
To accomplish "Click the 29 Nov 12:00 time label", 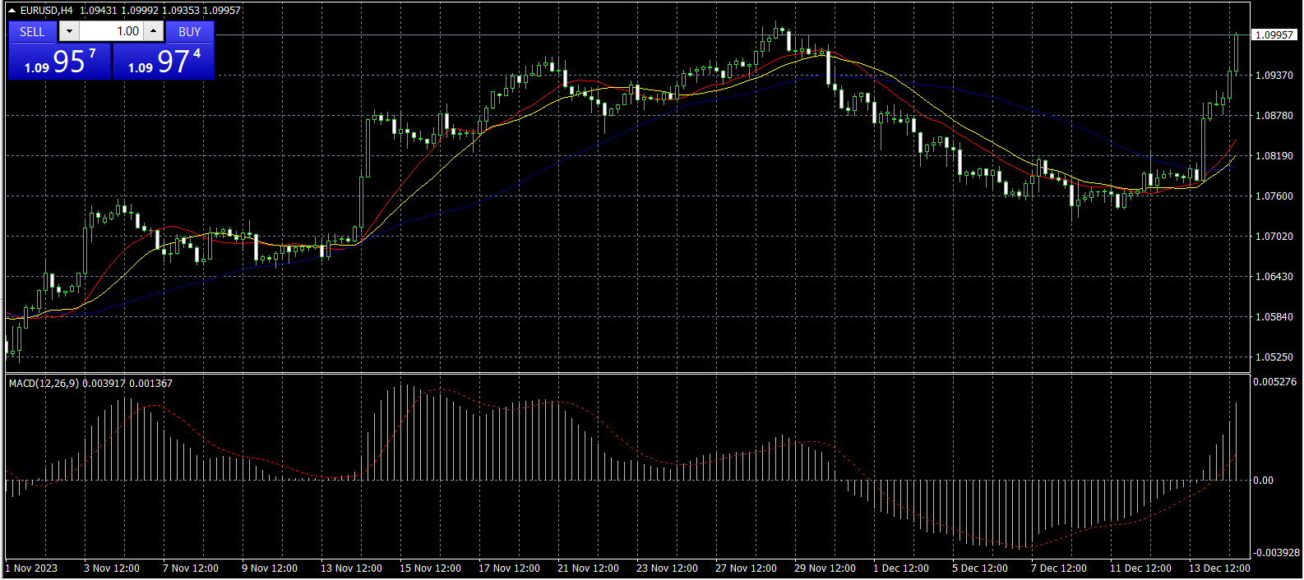I will tap(825, 568).
